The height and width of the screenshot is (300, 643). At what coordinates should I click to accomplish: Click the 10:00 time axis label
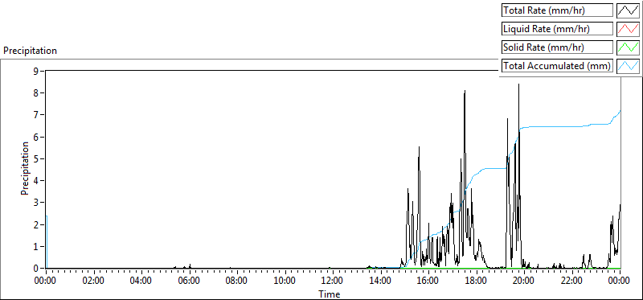pyautogui.click(x=285, y=282)
